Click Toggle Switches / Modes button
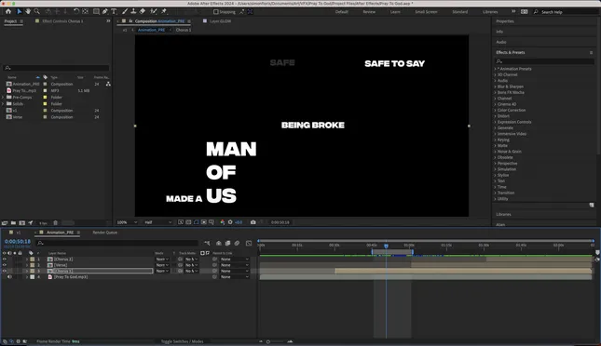 [182, 341]
